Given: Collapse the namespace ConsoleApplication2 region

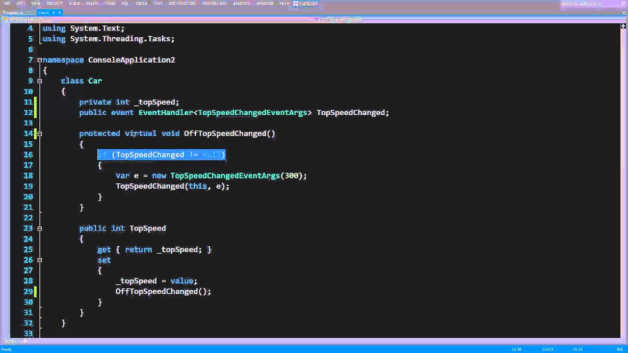Looking at the screenshot, I should point(40,60).
